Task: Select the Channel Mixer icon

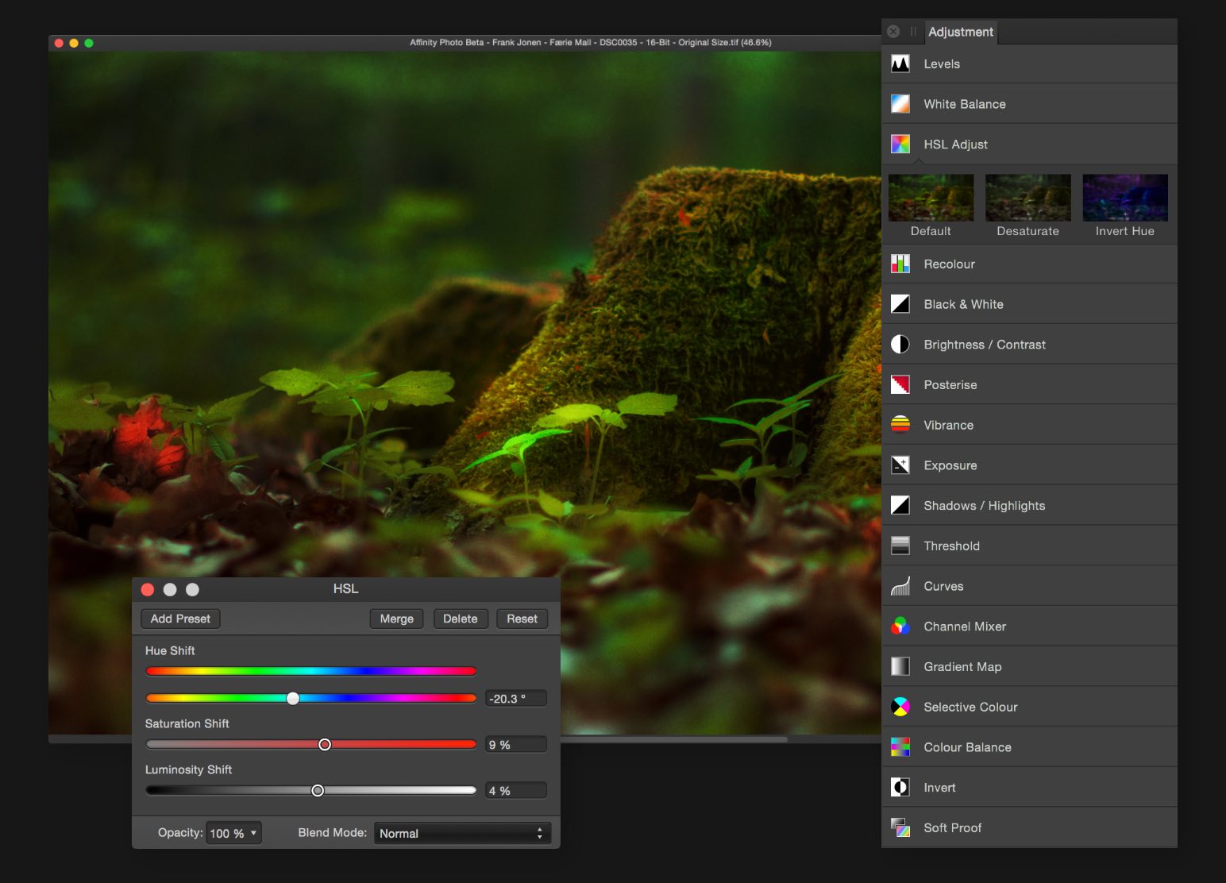Action: point(900,627)
